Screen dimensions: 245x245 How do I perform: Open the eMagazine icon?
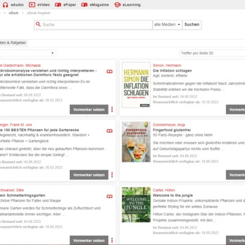tap(85, 5)
